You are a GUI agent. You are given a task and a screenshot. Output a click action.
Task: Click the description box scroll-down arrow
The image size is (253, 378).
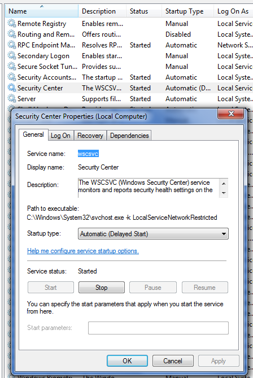click(x=224, y=193)
